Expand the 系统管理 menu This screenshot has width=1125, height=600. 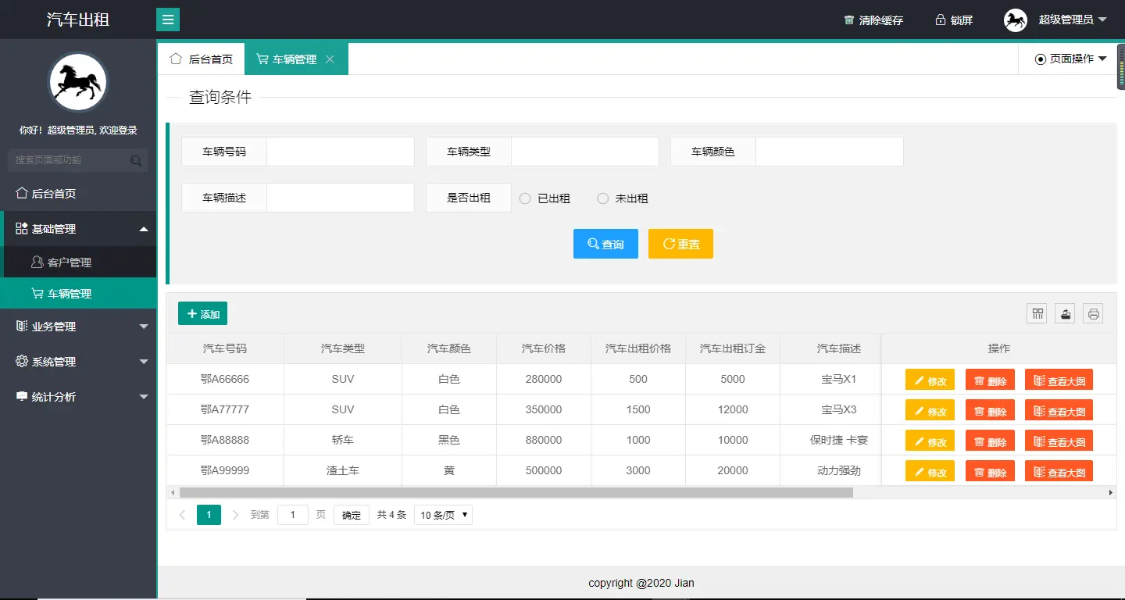click(x=78, y=362)
